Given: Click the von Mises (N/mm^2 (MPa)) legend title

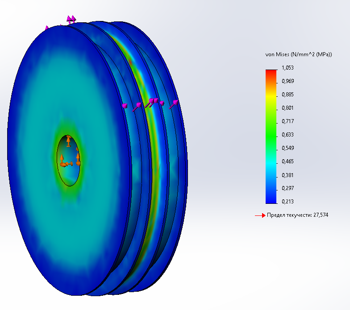Looking at the screenshot, I should coord(298,54).
